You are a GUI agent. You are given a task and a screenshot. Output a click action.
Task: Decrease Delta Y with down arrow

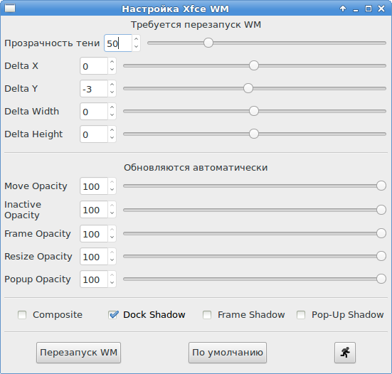pyautogui.click(x=112, y=92)
